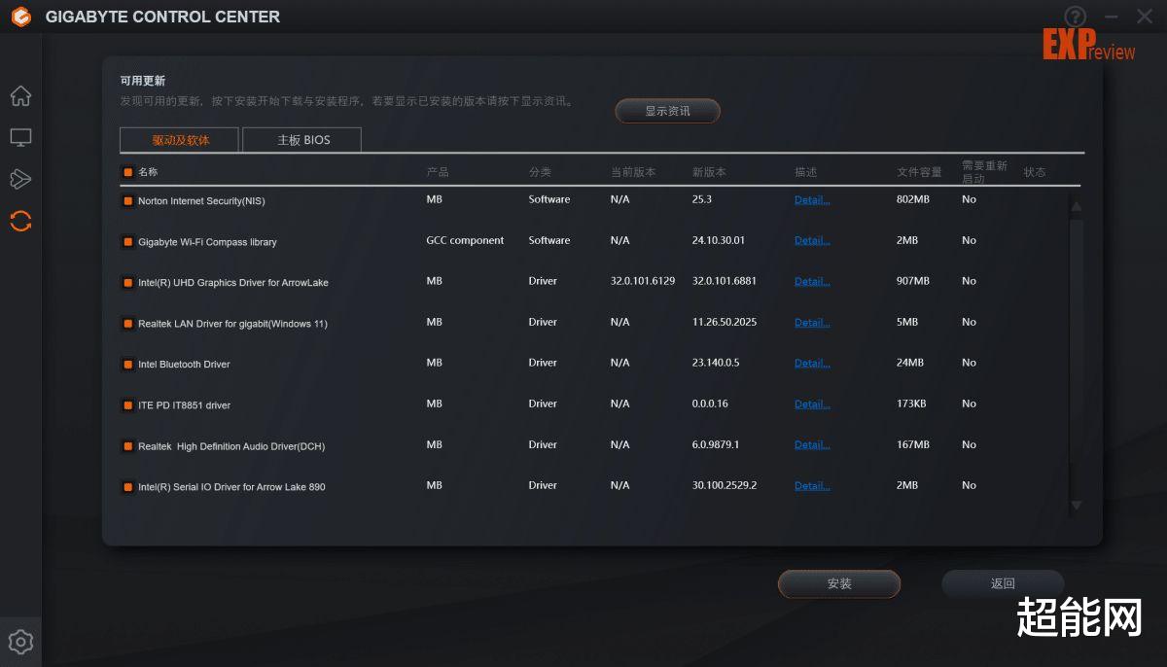Click Norton Internet Security(NIS) name text
1167x667 pixels.
(x=201, y=201)
